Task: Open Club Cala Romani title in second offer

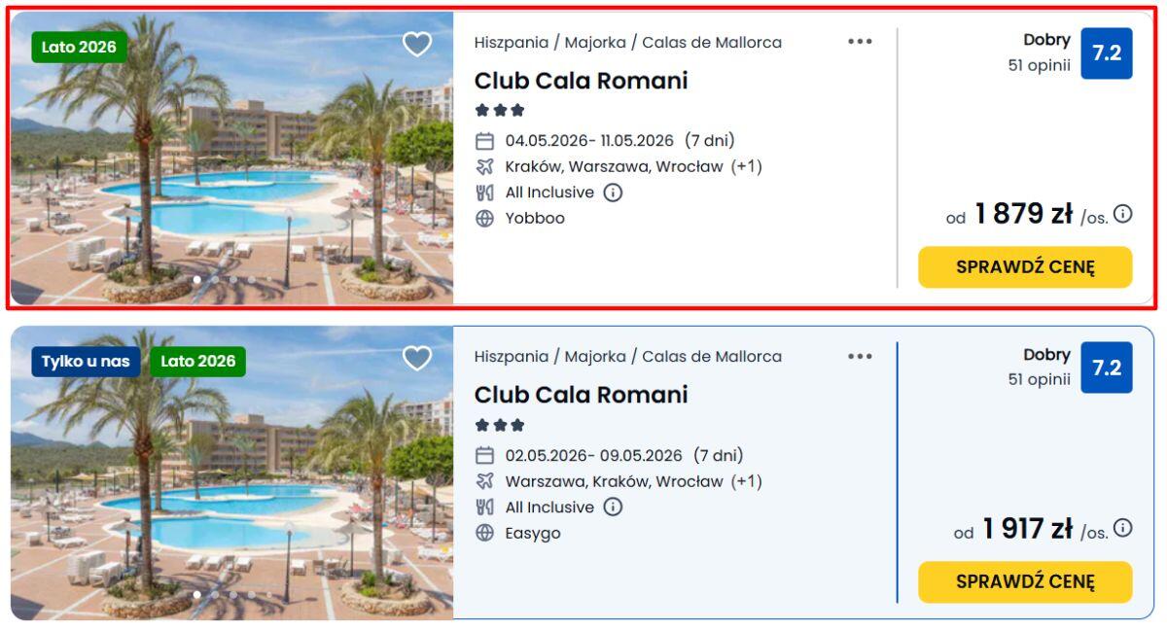Action: coord(581,395)
